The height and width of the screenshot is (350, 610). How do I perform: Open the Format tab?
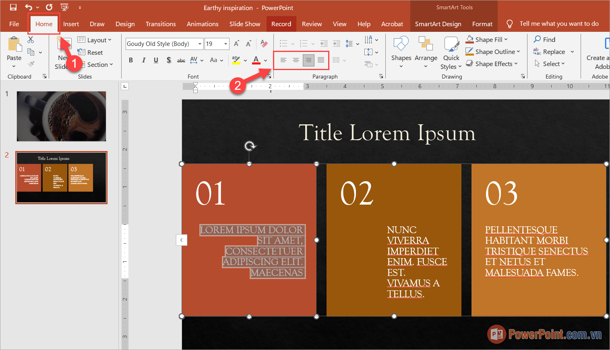point(482,24)
